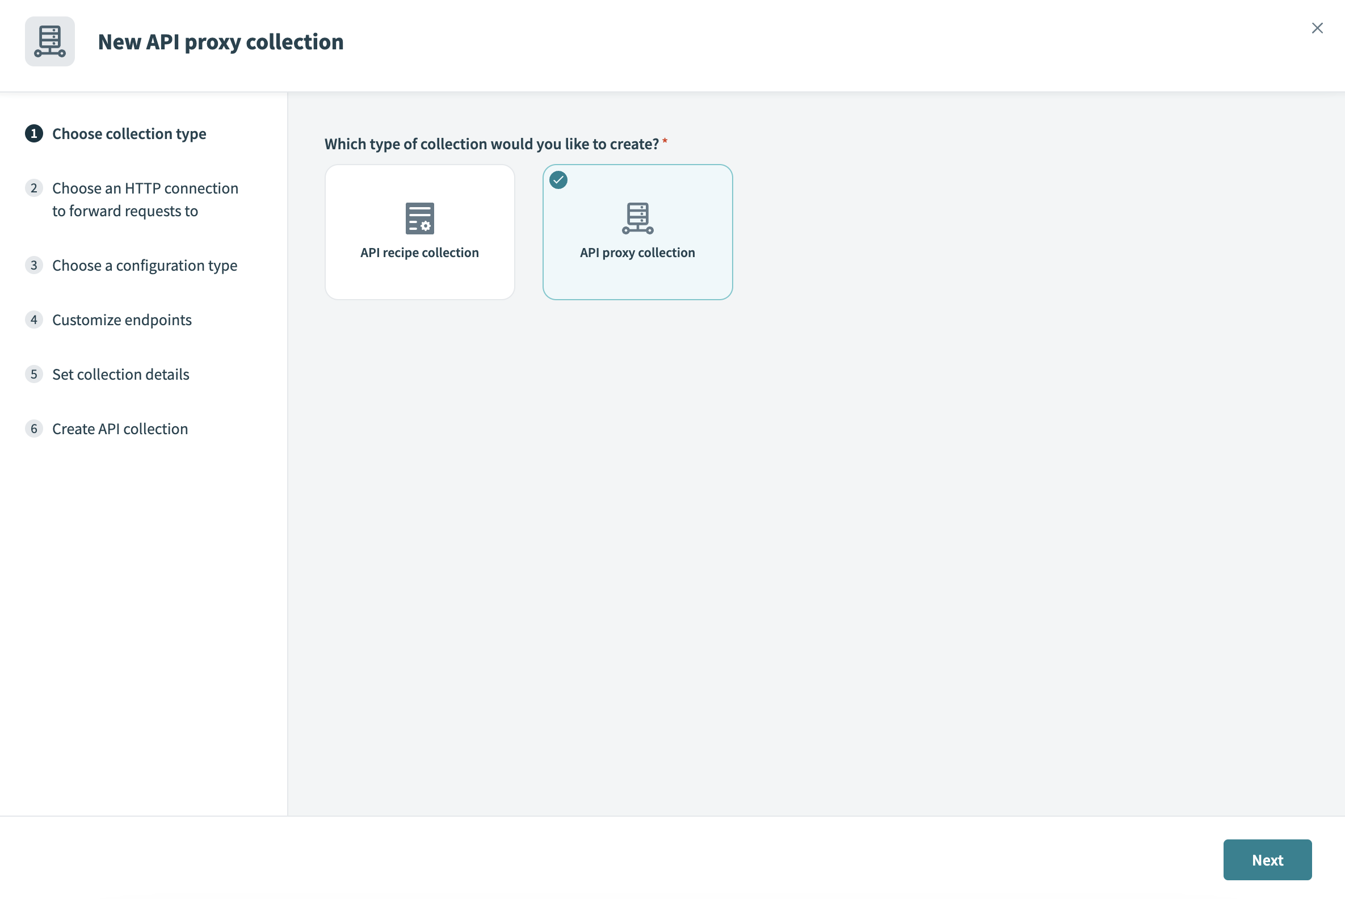Expand step 3 Choose a configuration type
The height and width of the screenshot is (899, 1345).
144,265
